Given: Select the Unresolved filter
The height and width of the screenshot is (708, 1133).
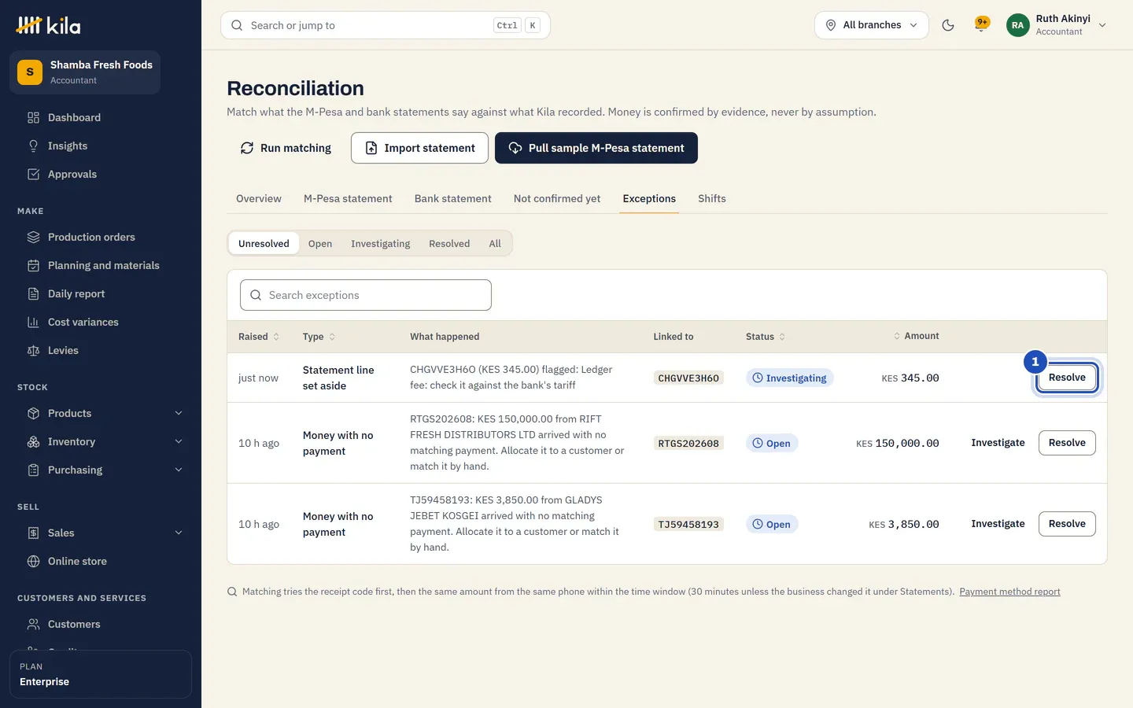Looking at the screenshot, I should (264, 244).
